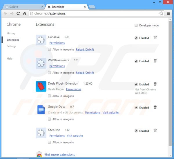Click the browser back arrow
The height and width of the screenshot is (159, 174).
[5, 13]
